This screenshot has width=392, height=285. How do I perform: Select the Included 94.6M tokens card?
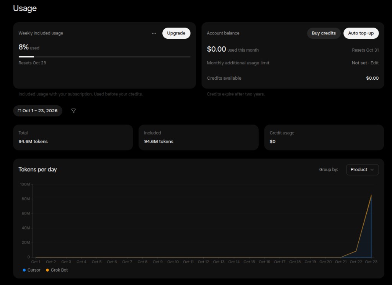point(199,138)
